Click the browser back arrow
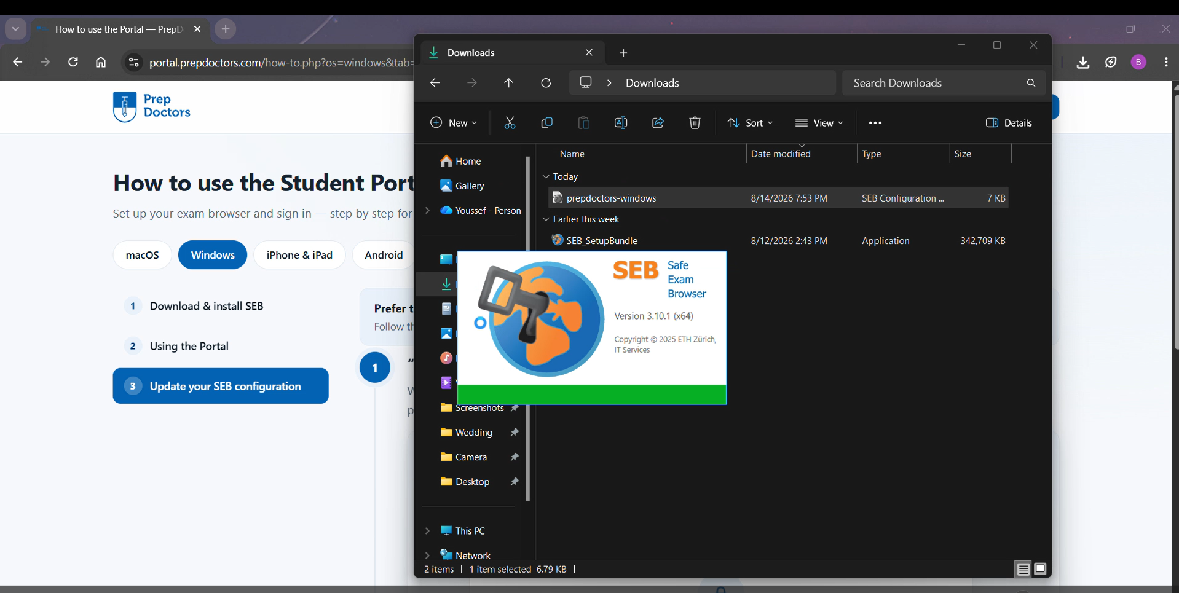 click(x=17, y=62)
